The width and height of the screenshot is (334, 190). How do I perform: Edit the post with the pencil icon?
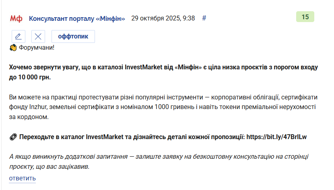(19, 36)
